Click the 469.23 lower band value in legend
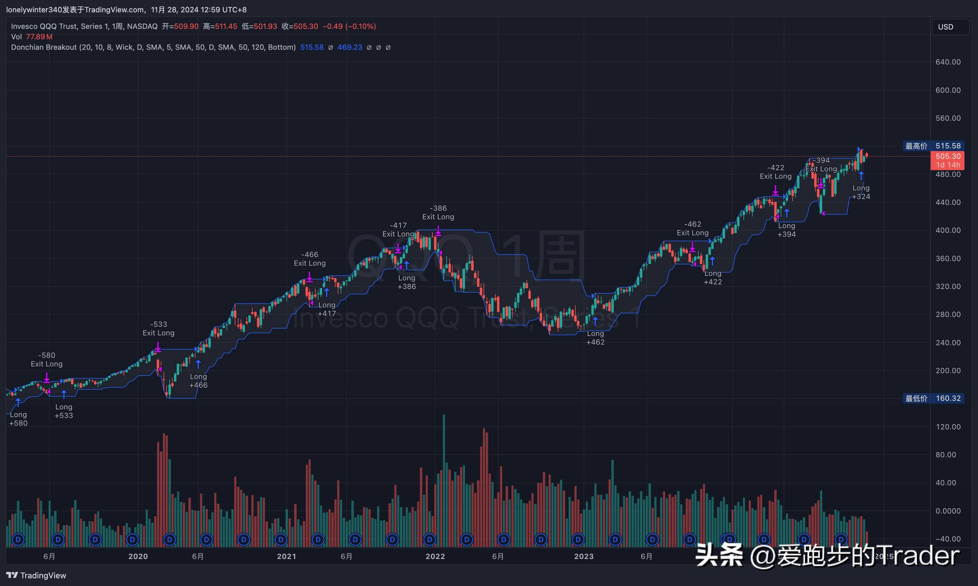 click(x=350, y=47)
